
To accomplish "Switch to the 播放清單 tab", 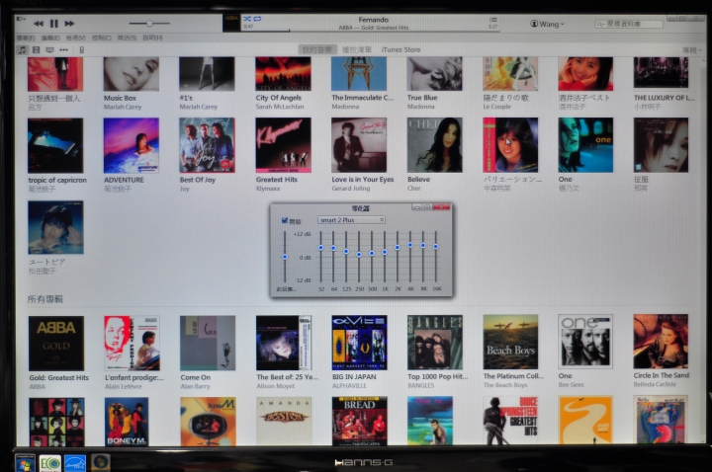I will click(x=356, y=49).
